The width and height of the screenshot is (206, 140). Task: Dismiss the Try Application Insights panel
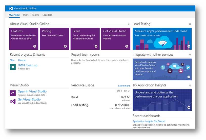click(x=190, y=85)
